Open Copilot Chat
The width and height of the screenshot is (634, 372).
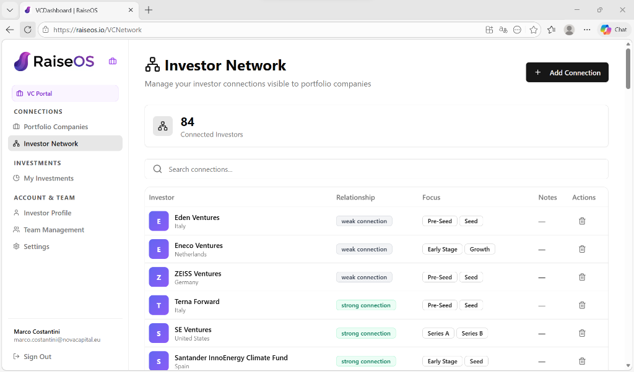tap(614, 30)
